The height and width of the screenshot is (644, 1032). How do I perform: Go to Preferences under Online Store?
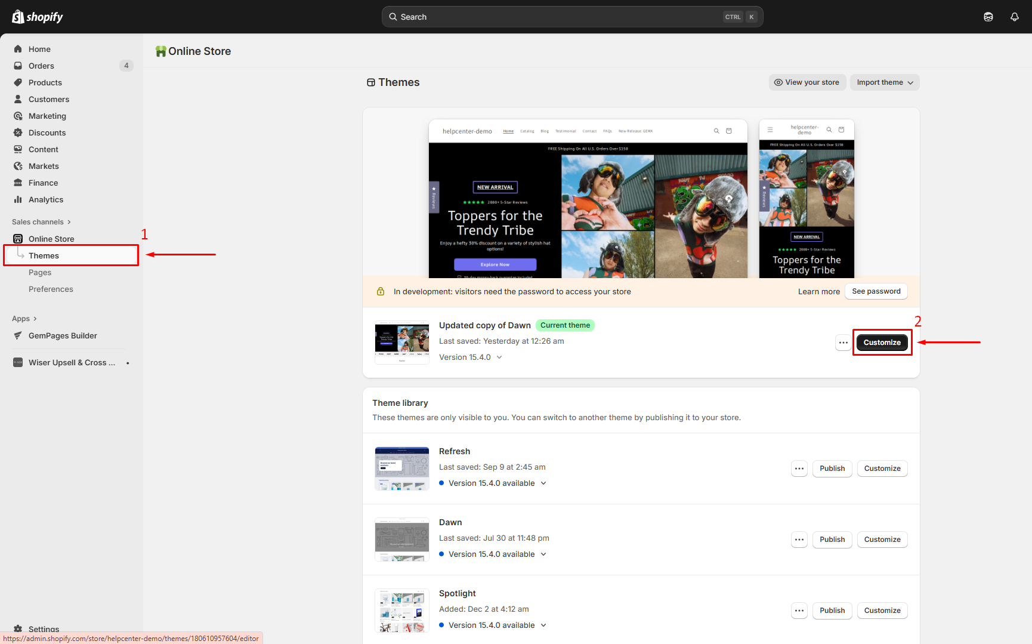(51, 289)
